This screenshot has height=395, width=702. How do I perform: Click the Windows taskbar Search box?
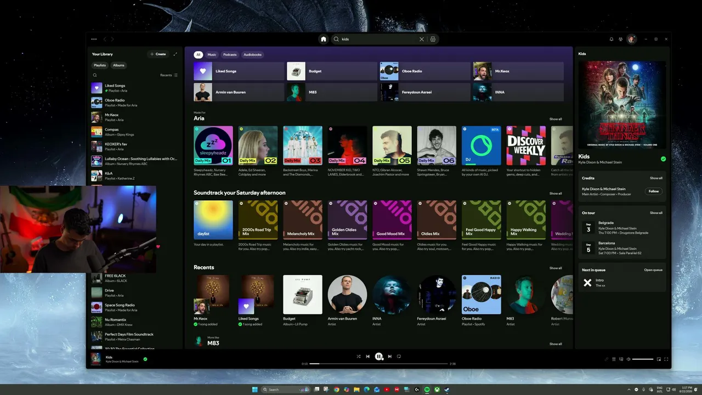285,390
